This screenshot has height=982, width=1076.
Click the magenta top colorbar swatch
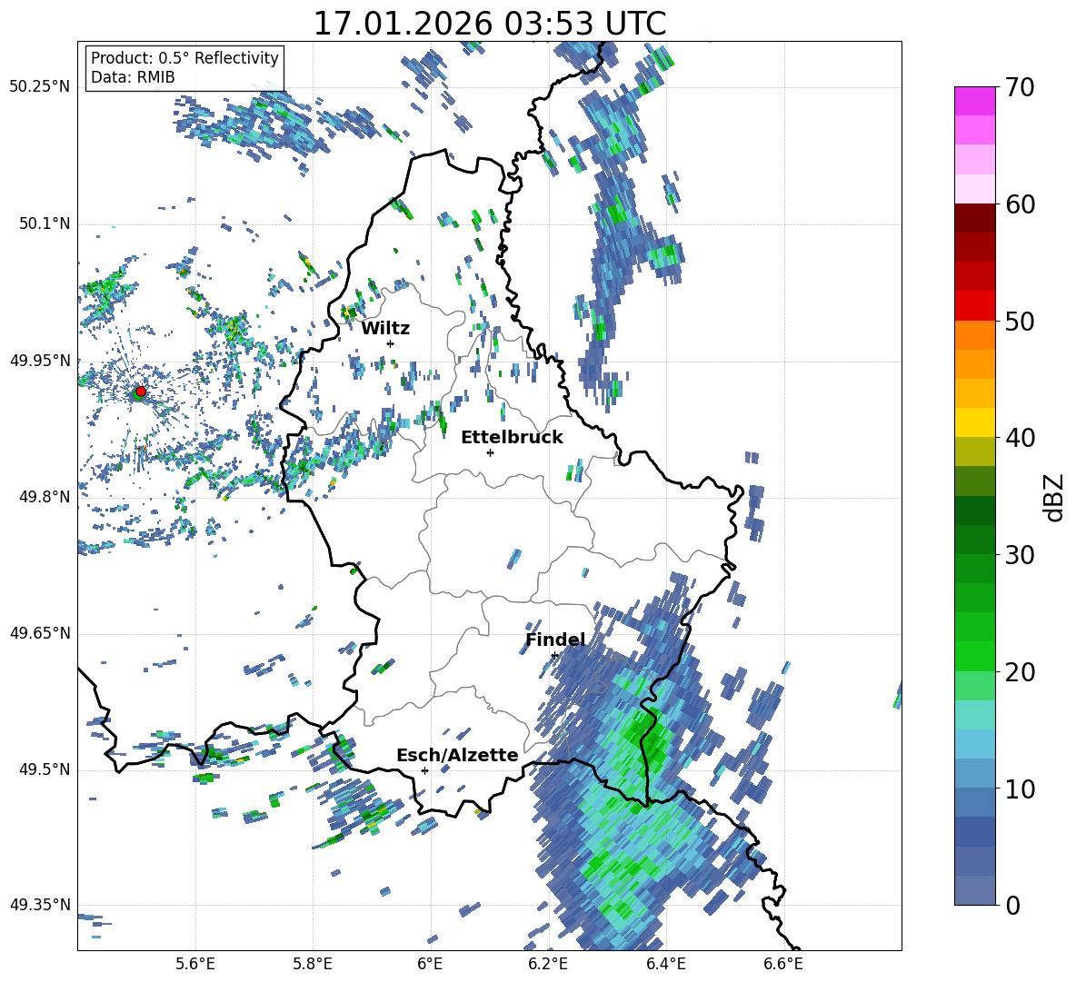(974, 101)
